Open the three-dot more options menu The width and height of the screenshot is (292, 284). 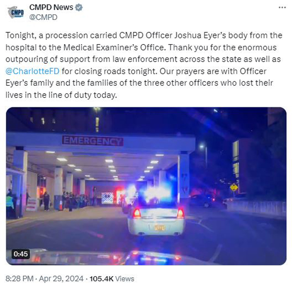[x=282, y=8]
